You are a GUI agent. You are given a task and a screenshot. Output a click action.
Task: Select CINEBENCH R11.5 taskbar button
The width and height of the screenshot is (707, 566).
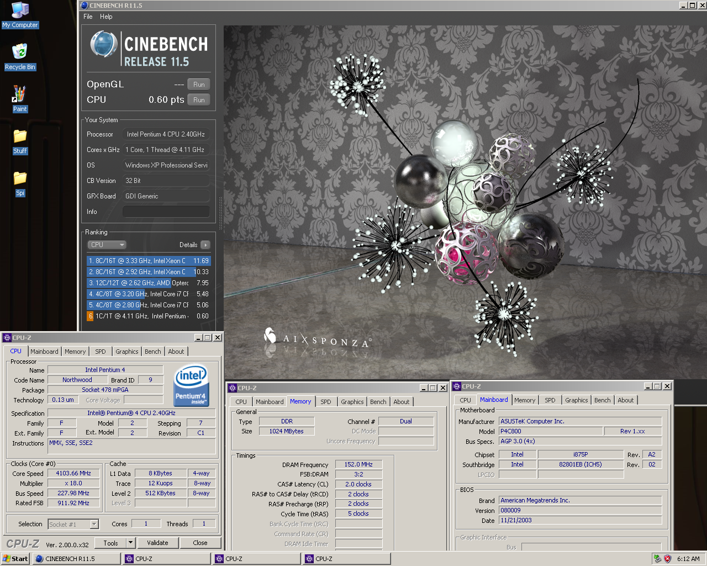click(76, 559)
